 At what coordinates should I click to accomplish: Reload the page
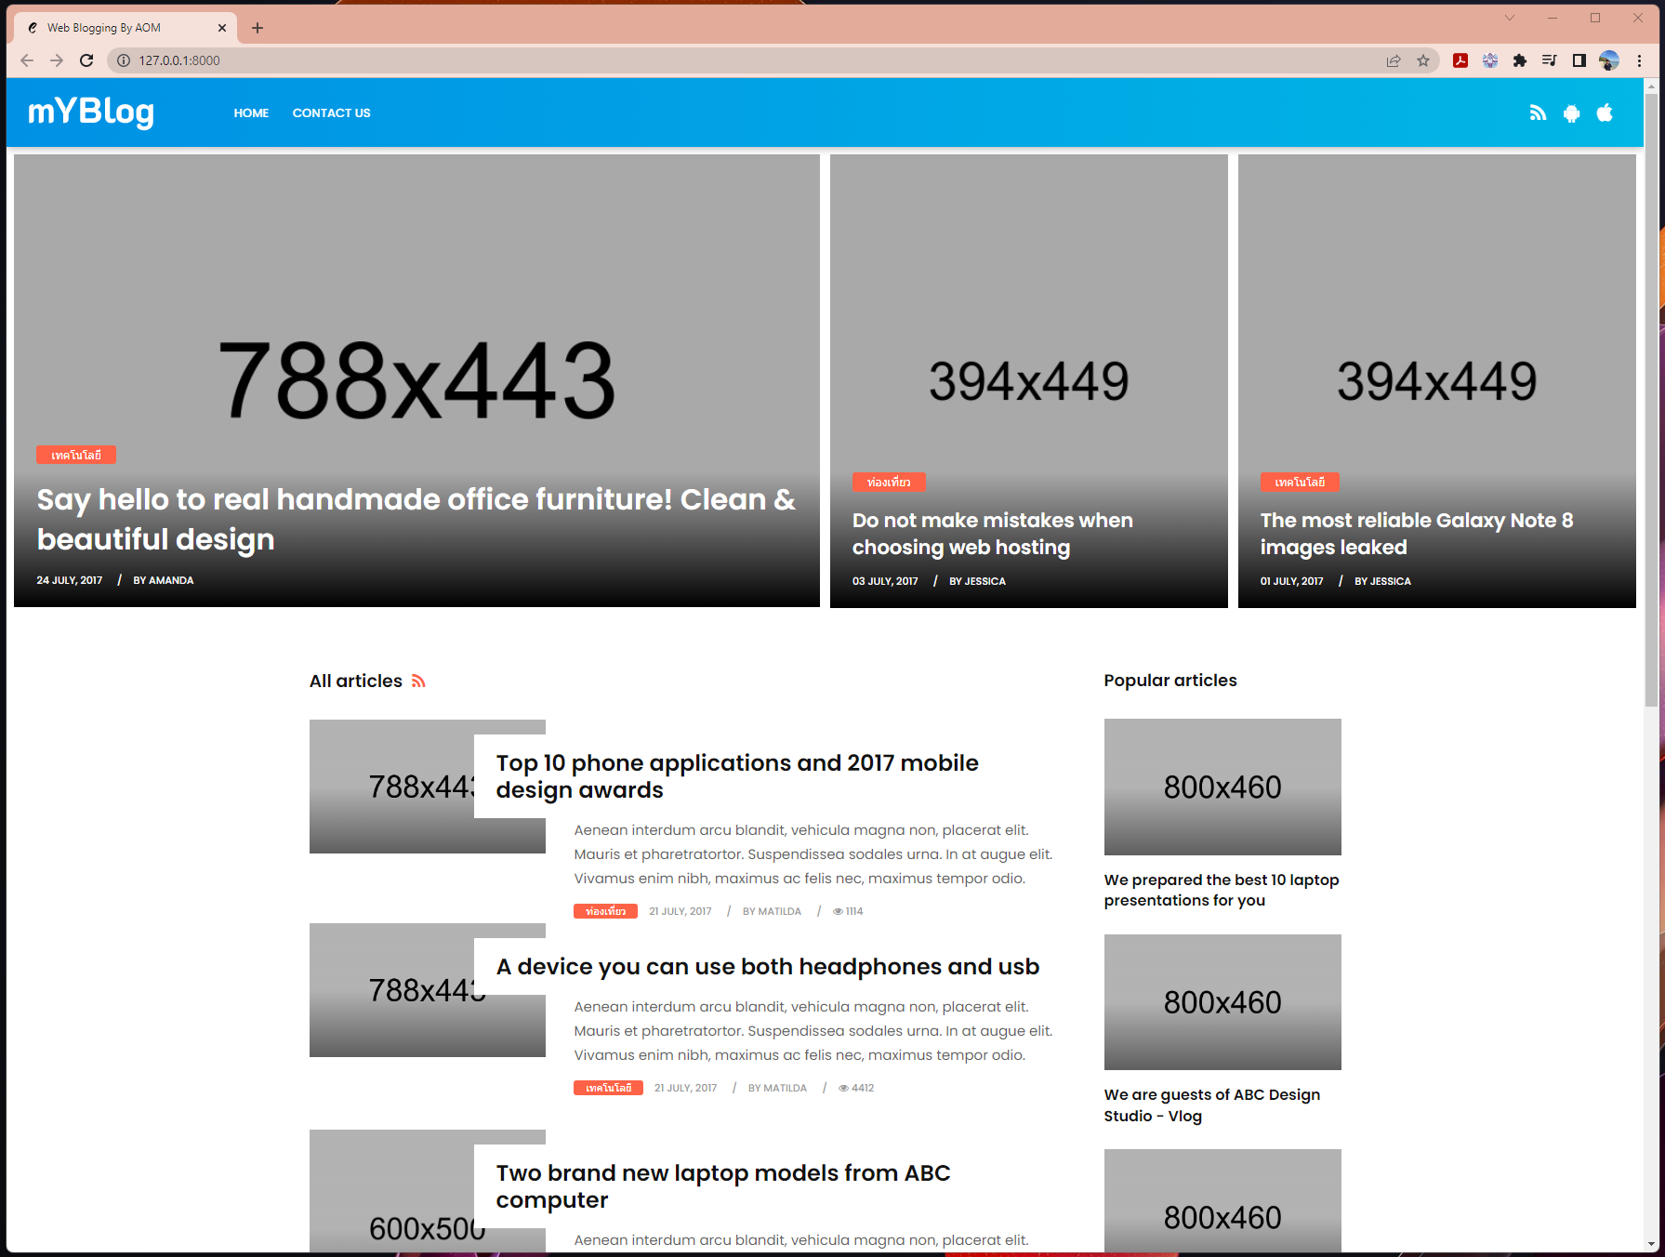[86, 60]
